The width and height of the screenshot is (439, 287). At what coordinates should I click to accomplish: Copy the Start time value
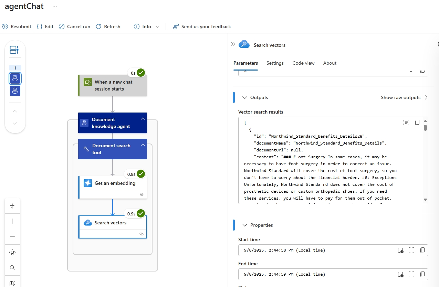(x=422, y=250)
